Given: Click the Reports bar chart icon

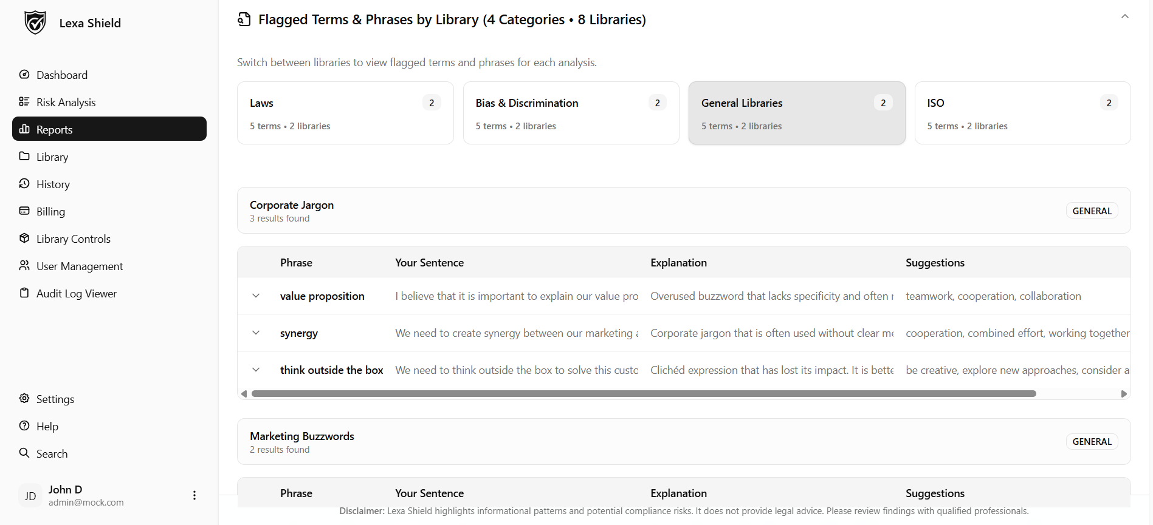Looking at the screenshot, I should [x=24, y=129].
